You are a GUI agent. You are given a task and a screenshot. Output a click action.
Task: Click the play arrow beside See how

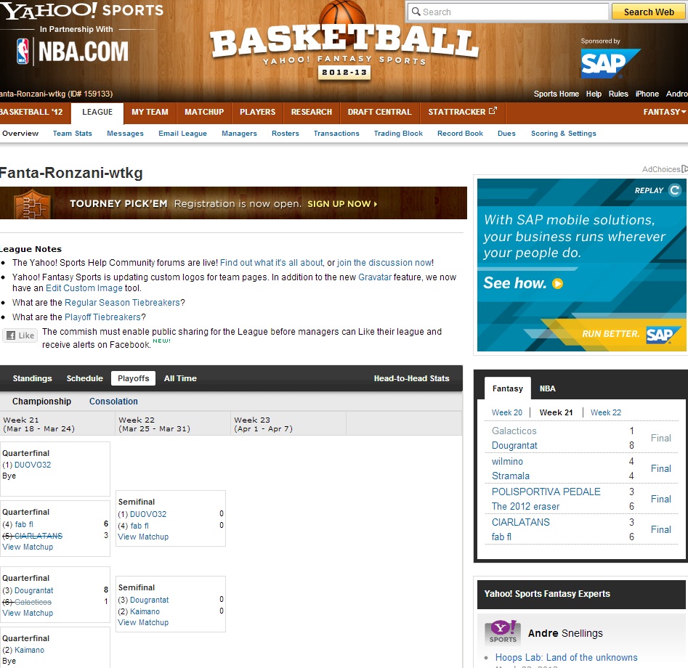coord(557,284)
